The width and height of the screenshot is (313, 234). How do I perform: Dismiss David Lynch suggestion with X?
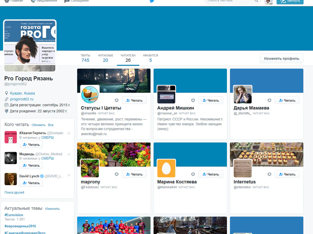69,175
